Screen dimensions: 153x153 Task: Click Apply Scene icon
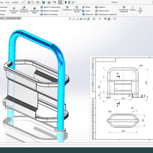click(x=109, y=19)
